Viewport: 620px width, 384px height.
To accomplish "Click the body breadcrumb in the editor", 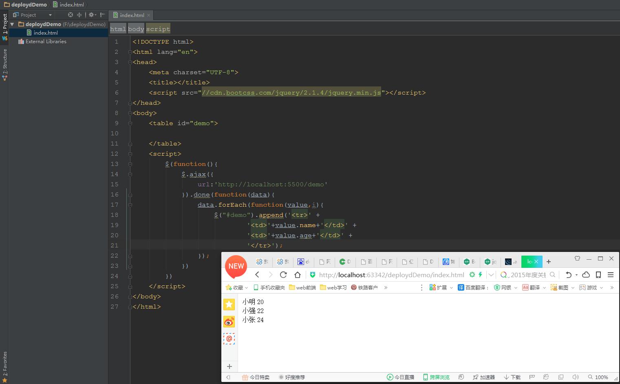I will pyautogui.click(x=136, y=29).
